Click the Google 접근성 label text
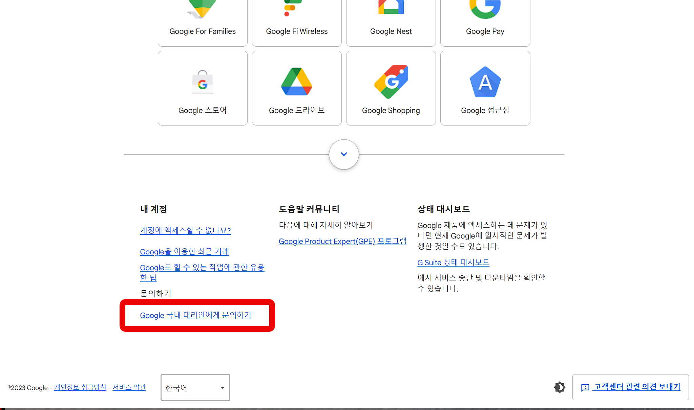This screenshot has width=694, height=410. click(x=485, y=110)
